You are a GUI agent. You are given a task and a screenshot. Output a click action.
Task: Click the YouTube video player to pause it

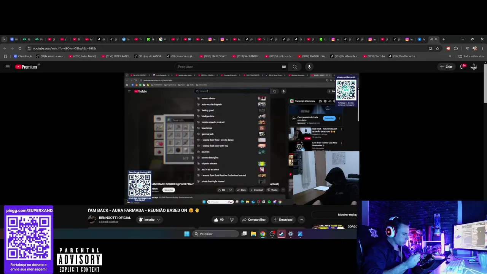242,139
